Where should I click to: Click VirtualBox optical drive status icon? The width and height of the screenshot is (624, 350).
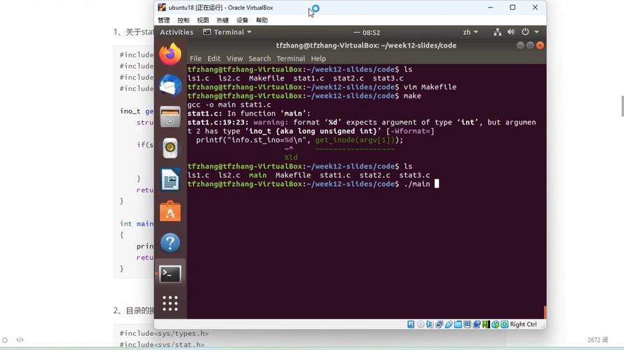coord(421,325)
